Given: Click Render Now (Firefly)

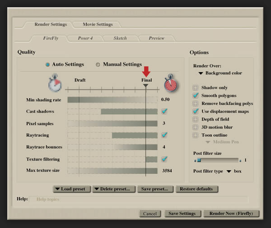Looking at the screenshot, I should [231, 214].
